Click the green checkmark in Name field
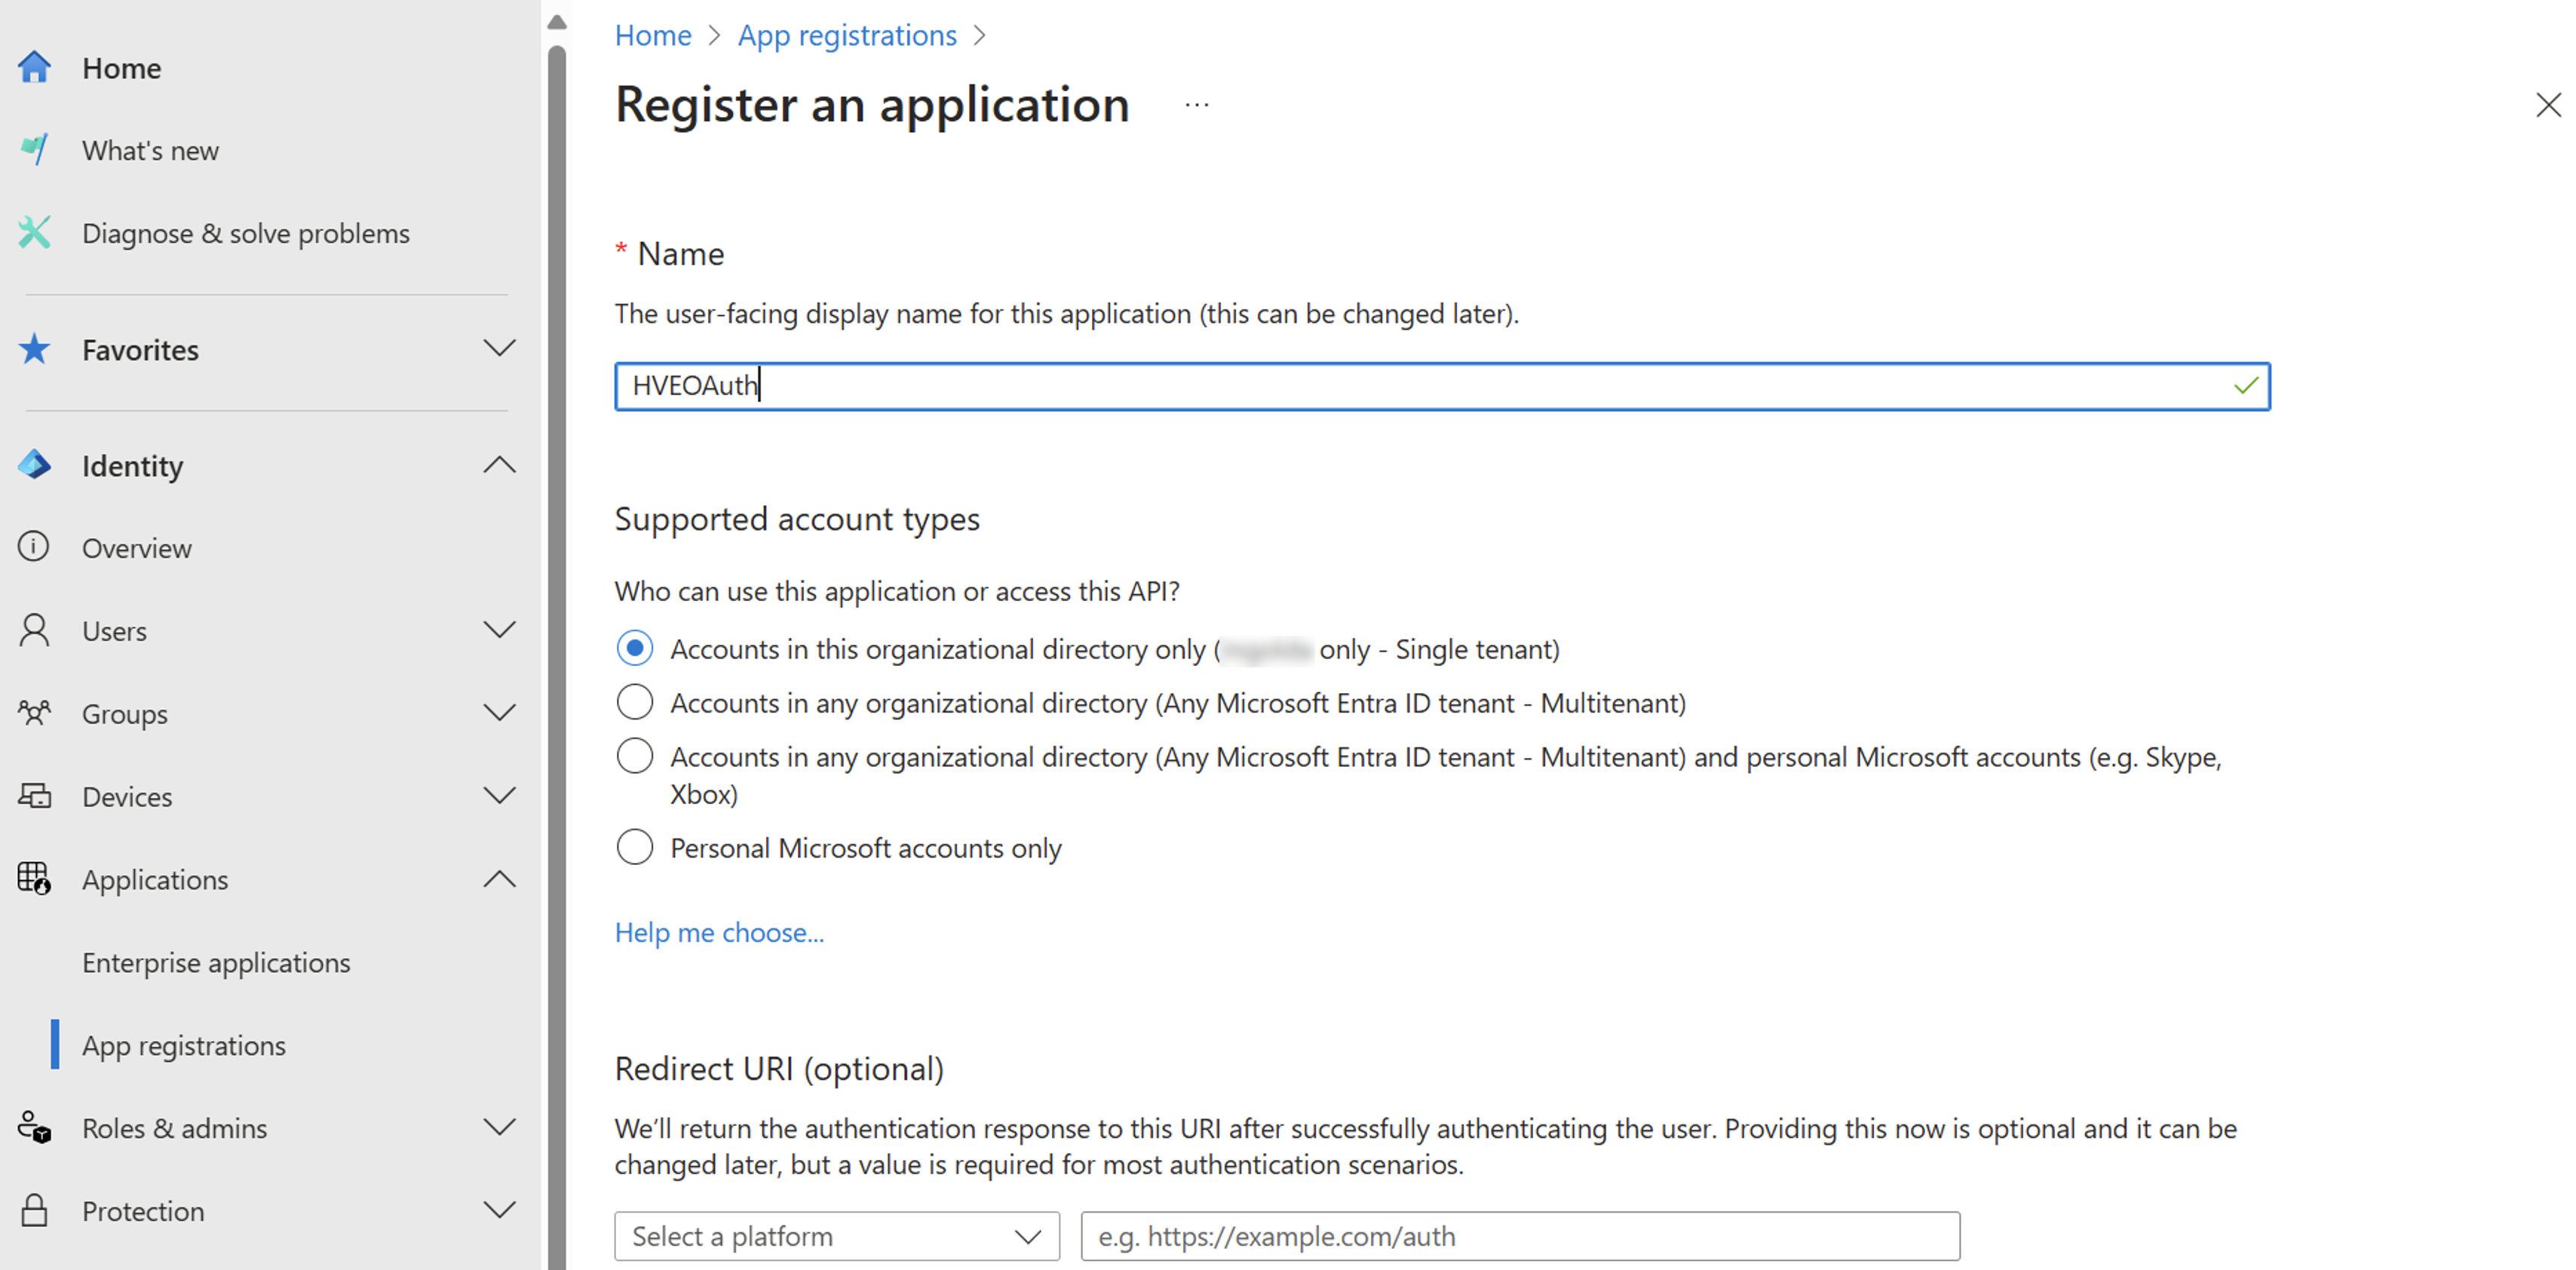The height and width of the screenshot is (1270, 2576). click(x=2245, y=386)
